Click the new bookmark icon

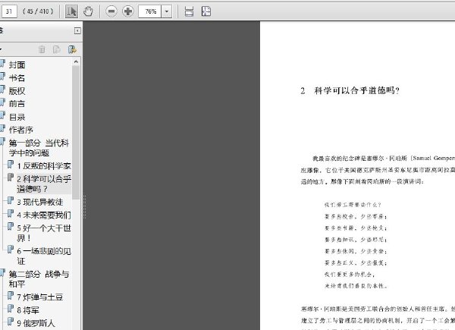click(x=57, y=49)
